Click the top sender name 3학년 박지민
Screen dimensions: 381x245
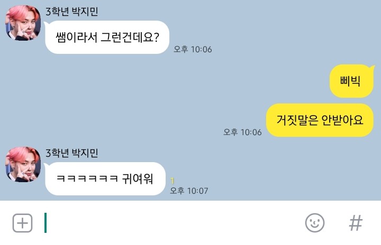72,12
